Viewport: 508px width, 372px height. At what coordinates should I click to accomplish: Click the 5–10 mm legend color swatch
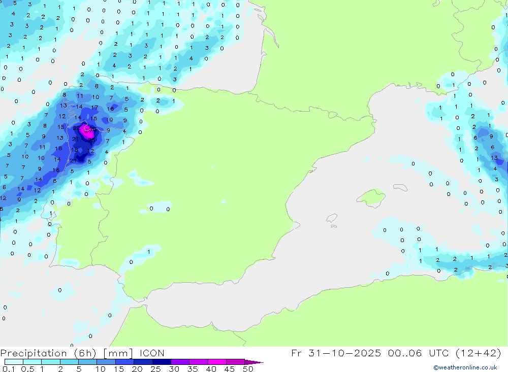click(x=88, y=362)
